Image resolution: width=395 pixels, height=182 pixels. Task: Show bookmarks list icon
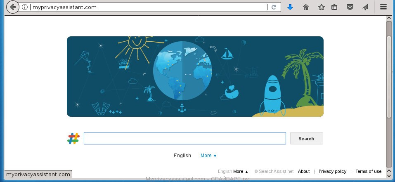334,7
